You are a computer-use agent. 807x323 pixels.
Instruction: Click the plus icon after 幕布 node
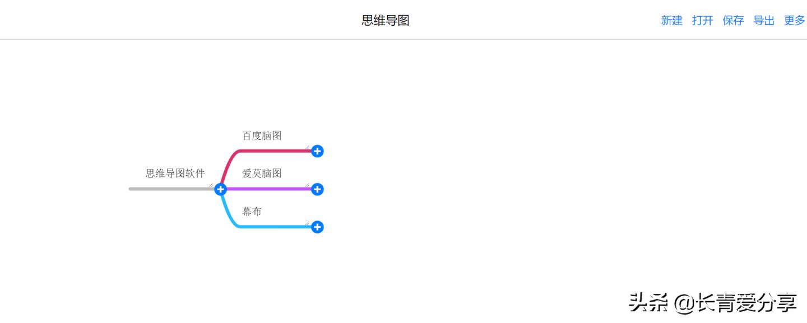317,227
